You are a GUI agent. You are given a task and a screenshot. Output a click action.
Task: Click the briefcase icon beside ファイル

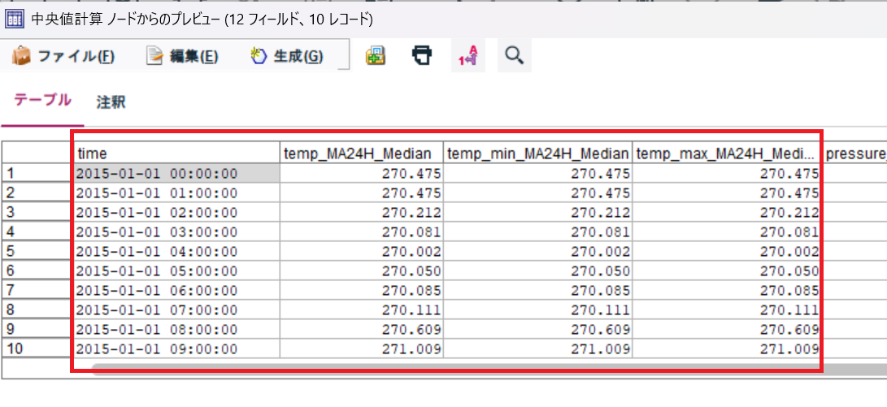[22, 55]
